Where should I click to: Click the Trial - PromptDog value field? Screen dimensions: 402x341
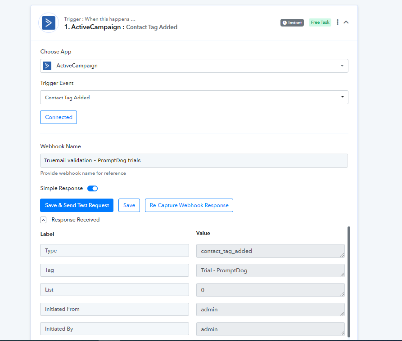271,270
